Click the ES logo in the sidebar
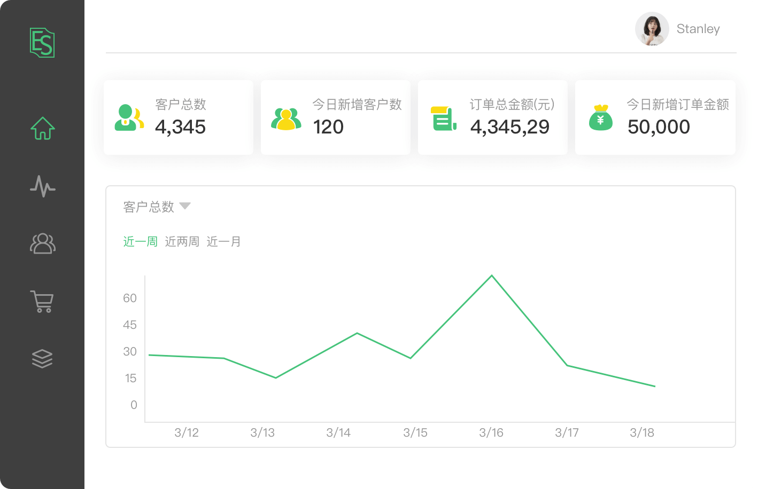The image size is (758, 489). (42, 43)
